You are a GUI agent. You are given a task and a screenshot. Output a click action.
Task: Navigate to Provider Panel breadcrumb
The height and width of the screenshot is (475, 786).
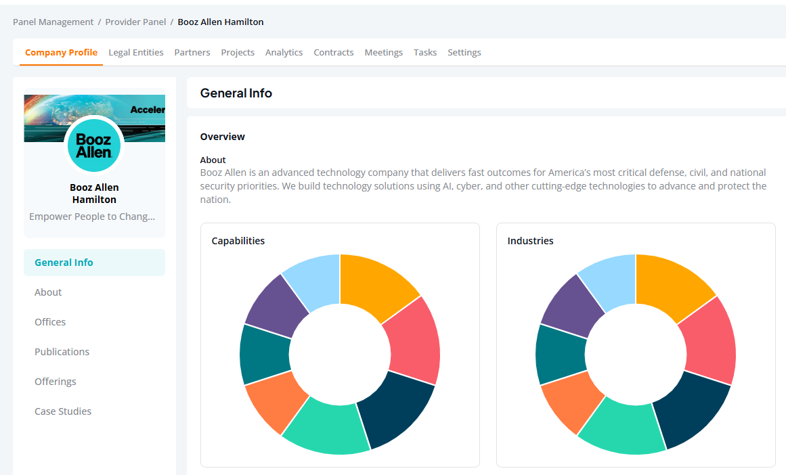click(x=135, y=22)
